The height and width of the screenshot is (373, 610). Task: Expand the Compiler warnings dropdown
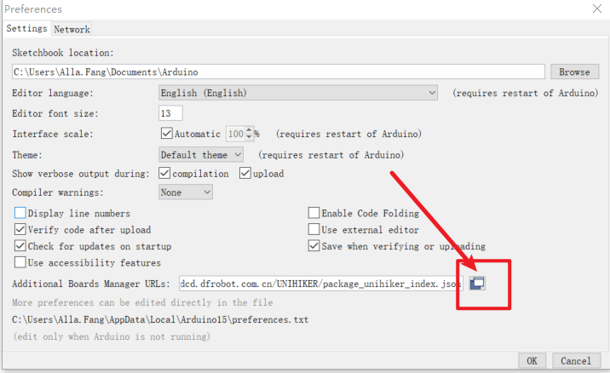[185, 192]
